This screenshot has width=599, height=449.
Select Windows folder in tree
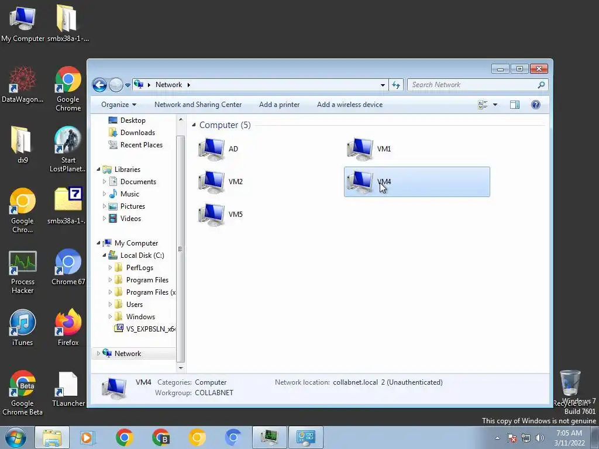(x=140, y=316)
